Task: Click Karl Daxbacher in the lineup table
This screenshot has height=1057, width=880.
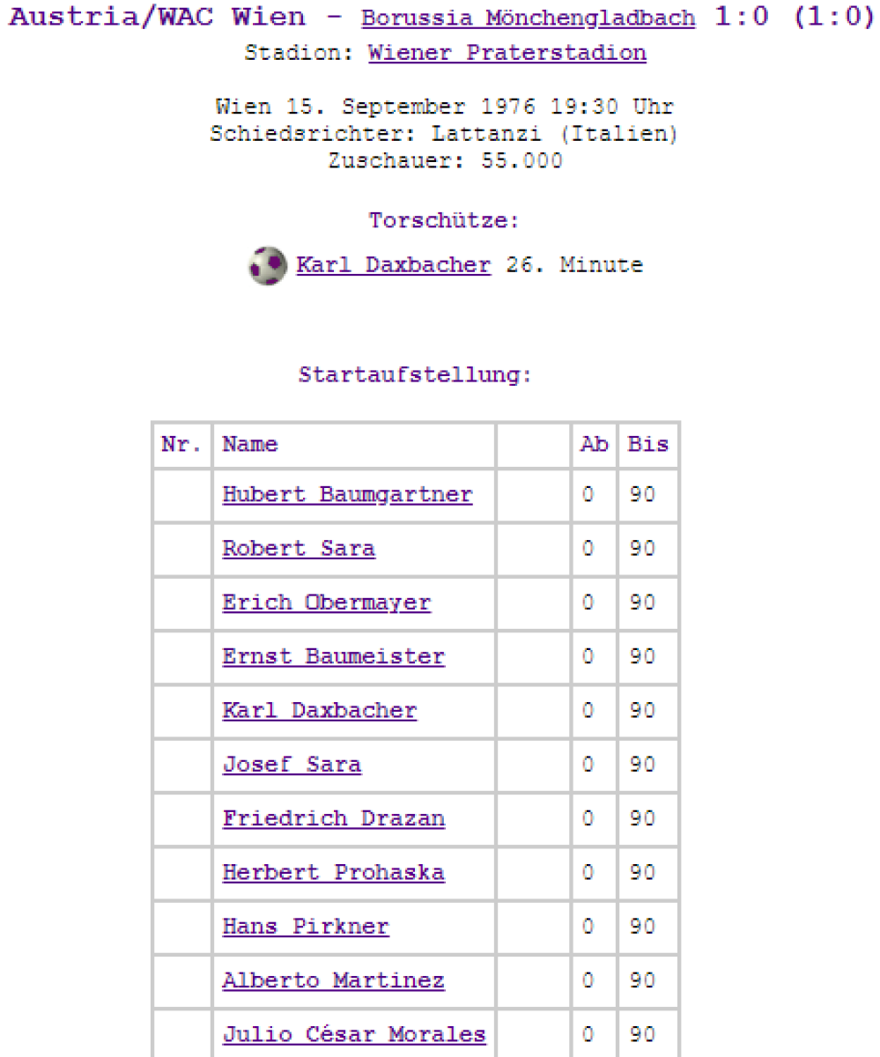Action: [x=320, y=710]
